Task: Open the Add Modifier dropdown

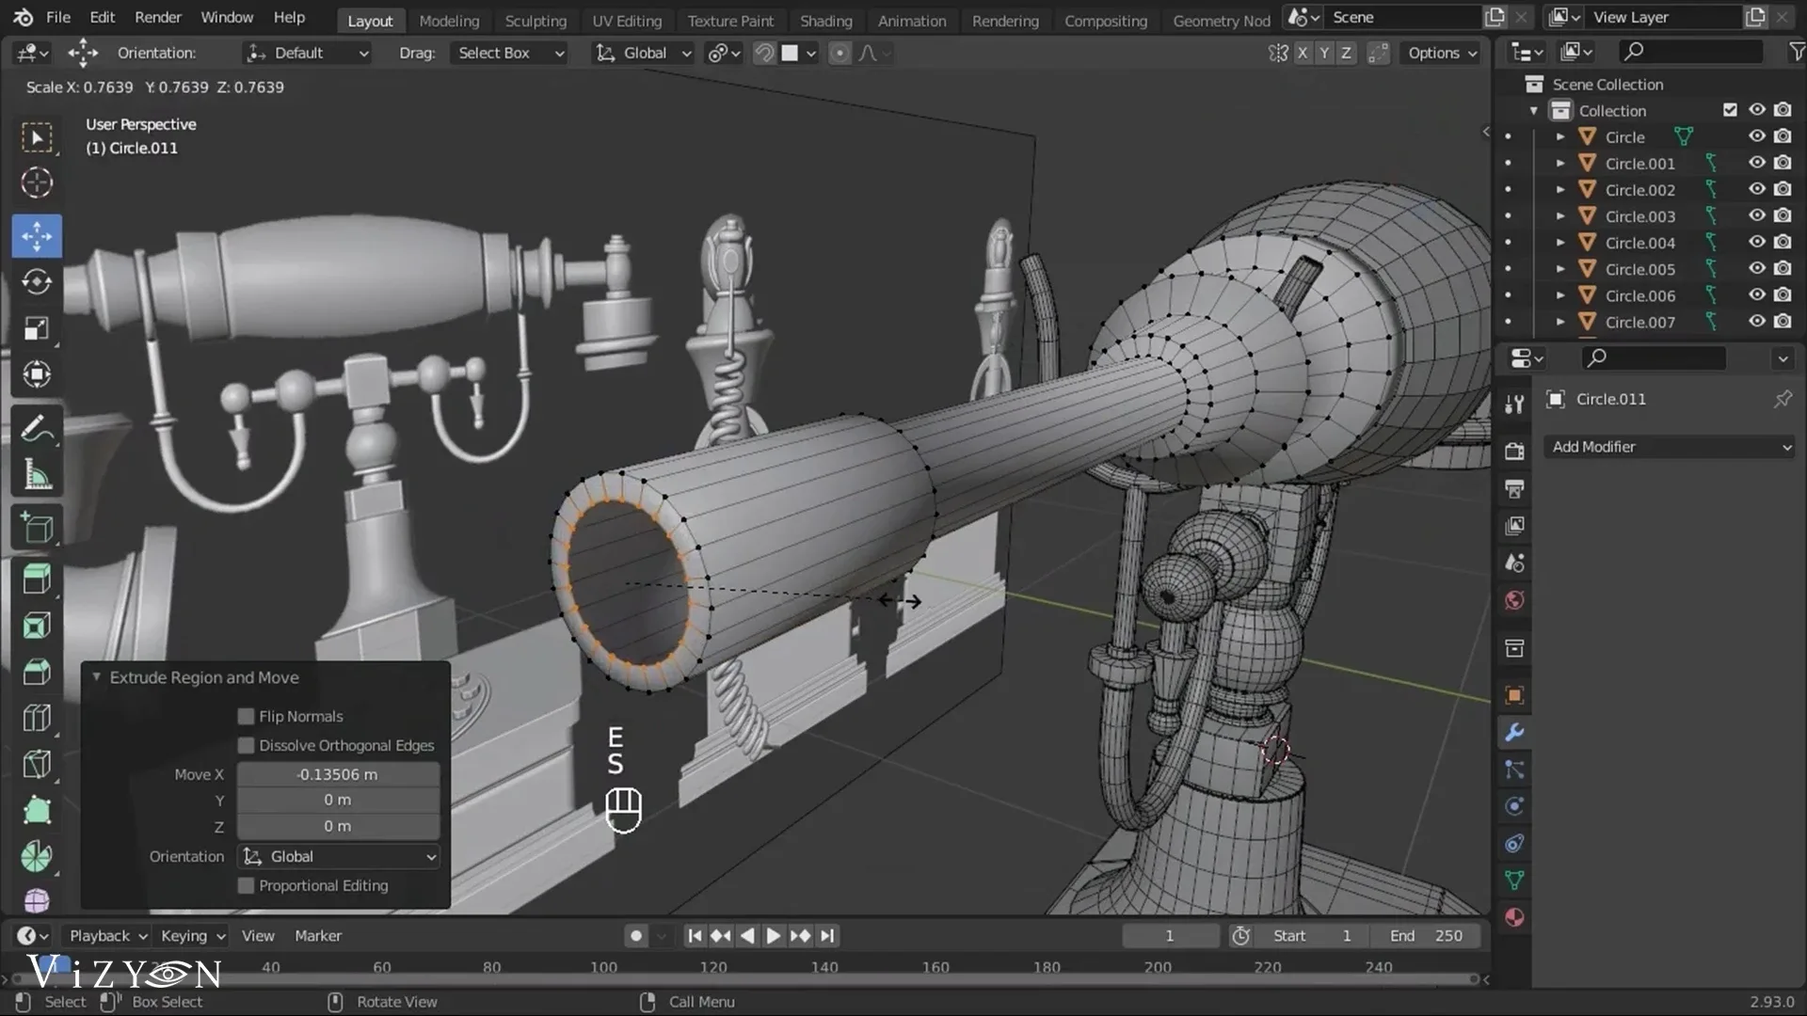Action: pyautogui.click(x=1669, y=447)
